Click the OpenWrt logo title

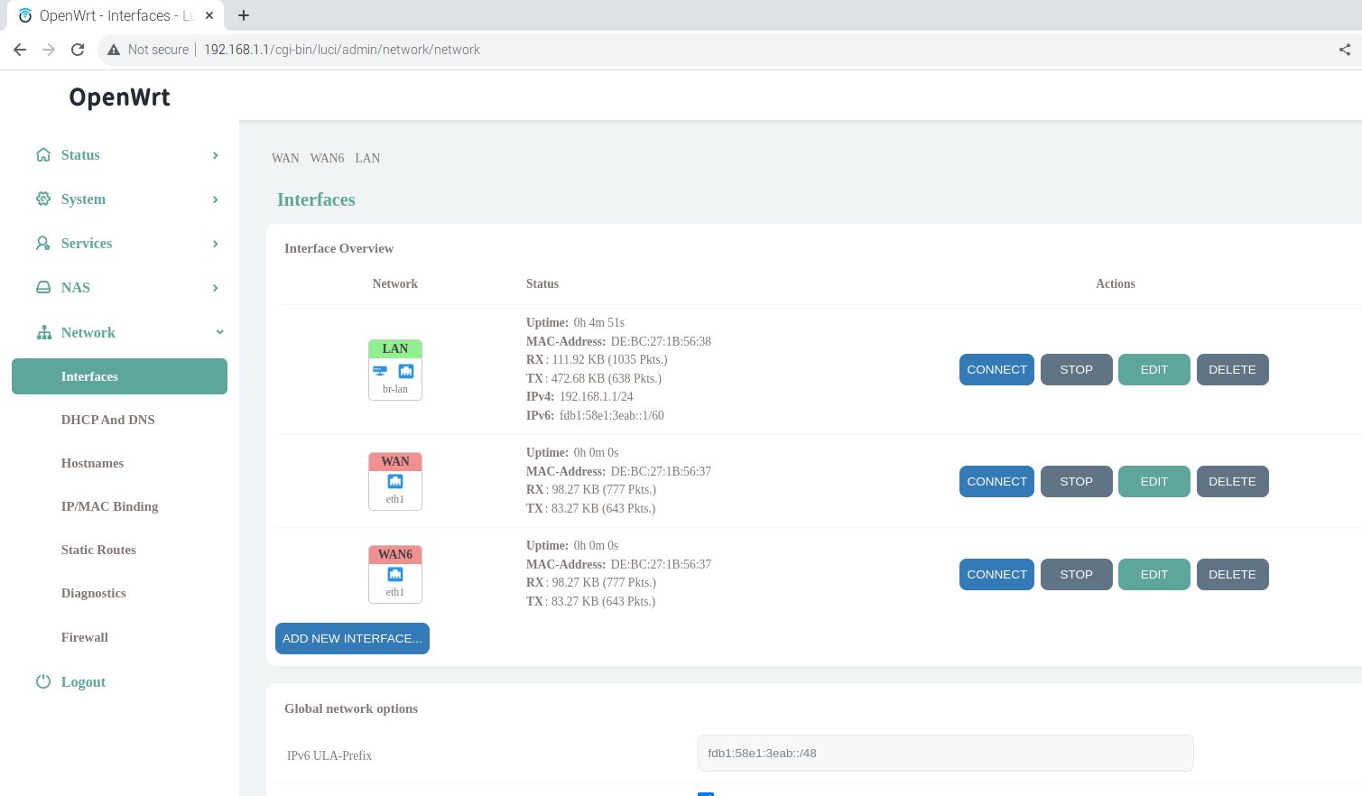click(x=119, y=97)
